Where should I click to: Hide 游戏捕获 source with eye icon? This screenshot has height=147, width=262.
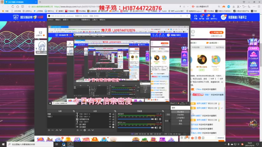coord(110,127)
